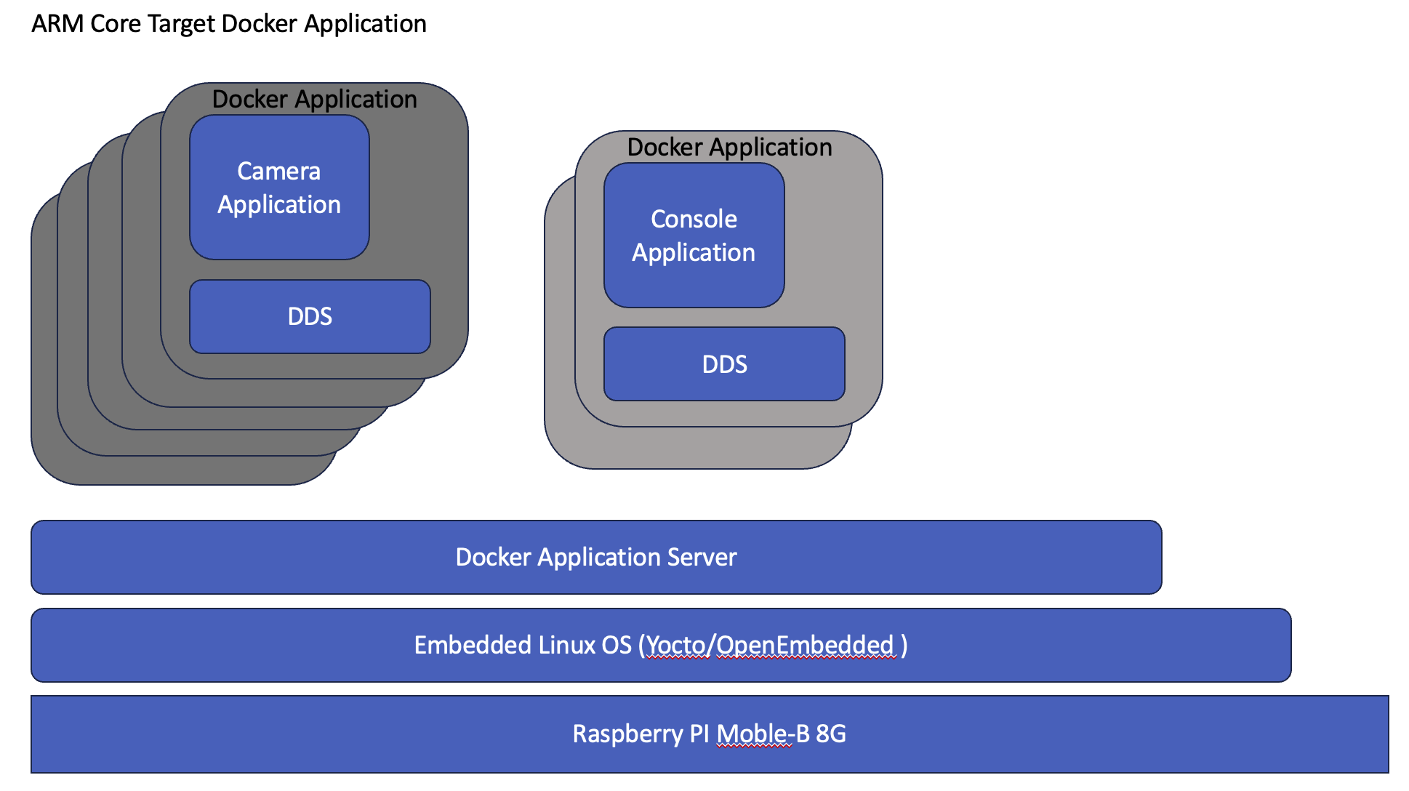
Task: Select 'Docker Application' label above Console Application
Action: pyautogui.click(x=729, y=147)
